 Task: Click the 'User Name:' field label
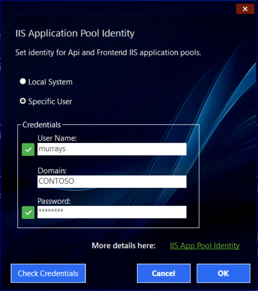point(57,138)
